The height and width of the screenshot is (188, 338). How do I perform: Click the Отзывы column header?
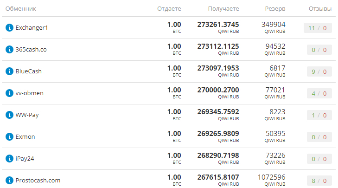(320, 9)
